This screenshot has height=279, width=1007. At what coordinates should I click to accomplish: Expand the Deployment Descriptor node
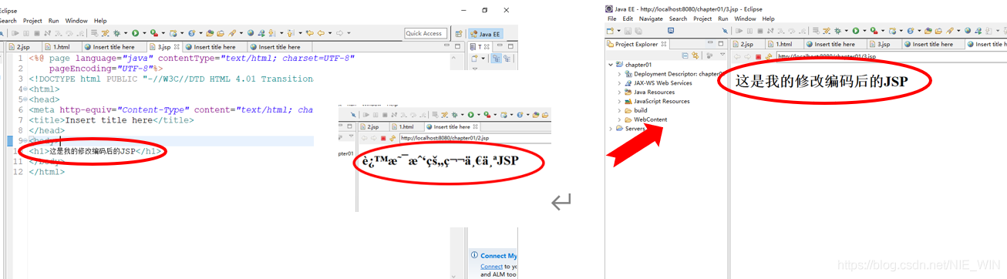tap(619, 74)
